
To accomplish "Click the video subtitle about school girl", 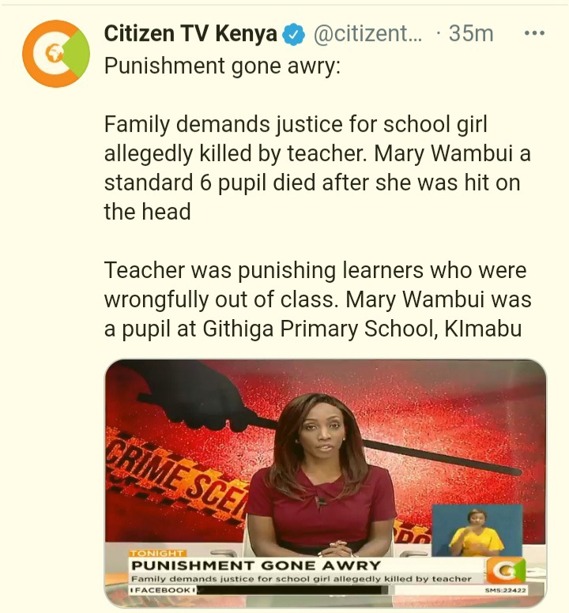I will point(301,578).
